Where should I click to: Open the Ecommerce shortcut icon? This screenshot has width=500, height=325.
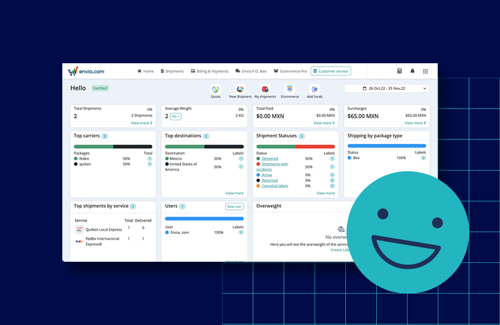290,89
